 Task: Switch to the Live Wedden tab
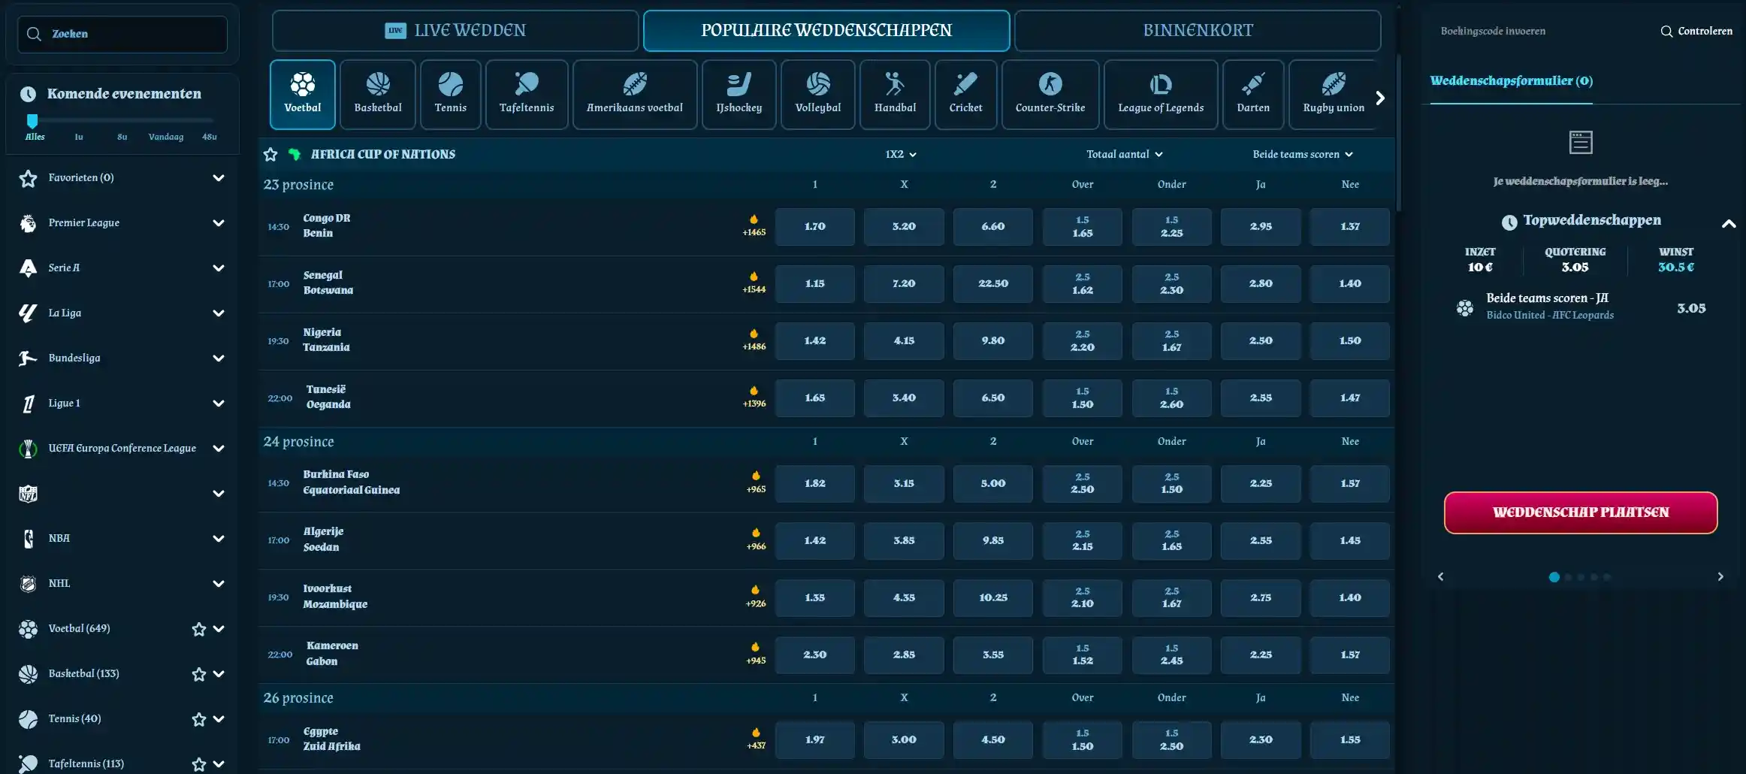pyautogui.click(x=455, y=31)
